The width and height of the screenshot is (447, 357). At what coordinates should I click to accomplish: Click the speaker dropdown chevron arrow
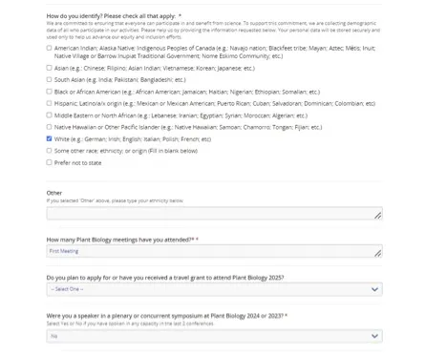374,336
